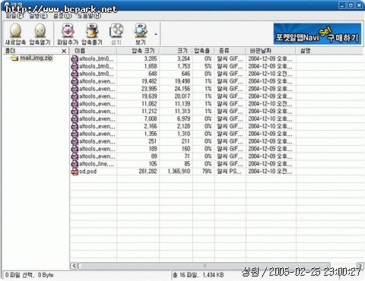Click the horizontal scrollbar left arrow
Image resolution: width=365 pixels, height=281 pixels.
(74, 266)
